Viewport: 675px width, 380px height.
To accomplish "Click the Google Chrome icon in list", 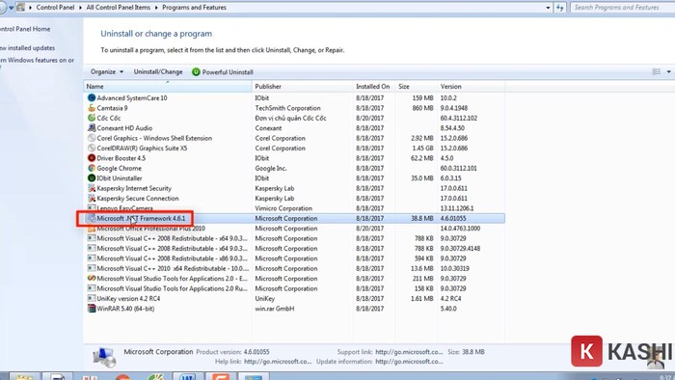I will [92, 168].
